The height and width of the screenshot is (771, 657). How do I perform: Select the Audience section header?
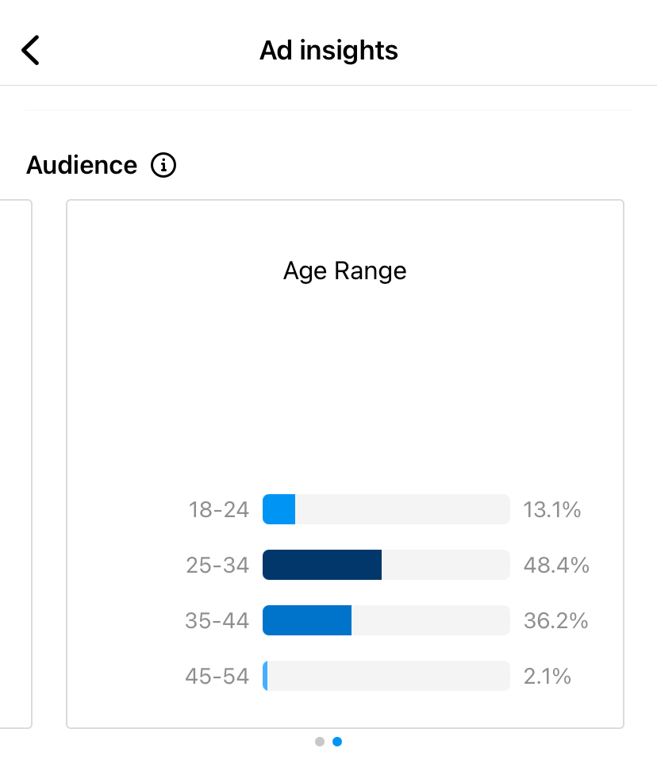point(81,165)
